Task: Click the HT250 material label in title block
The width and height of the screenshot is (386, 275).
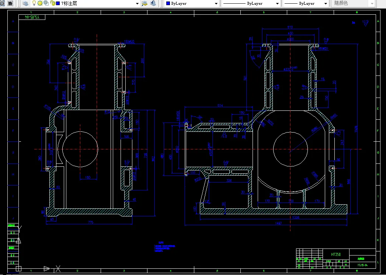Action: [x=336, y=254]
